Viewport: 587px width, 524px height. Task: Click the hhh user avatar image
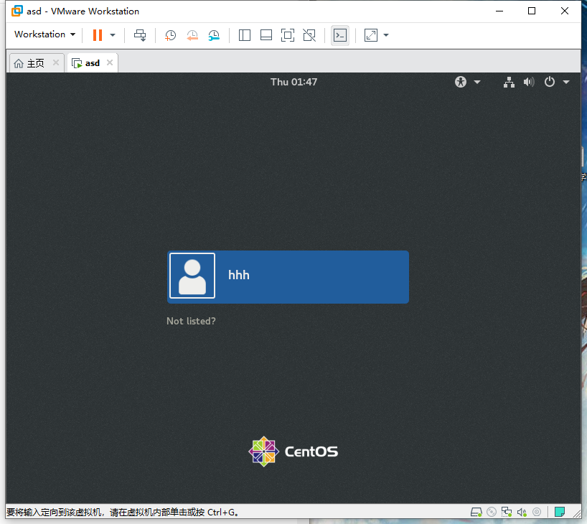pyautogui.click(x=192, y=276)
